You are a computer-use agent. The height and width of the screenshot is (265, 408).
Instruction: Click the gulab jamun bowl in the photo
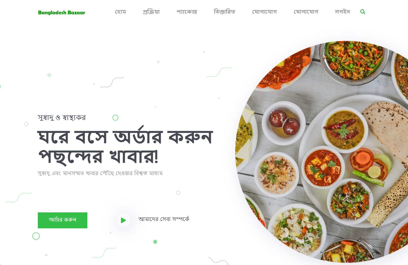point(284,123)
